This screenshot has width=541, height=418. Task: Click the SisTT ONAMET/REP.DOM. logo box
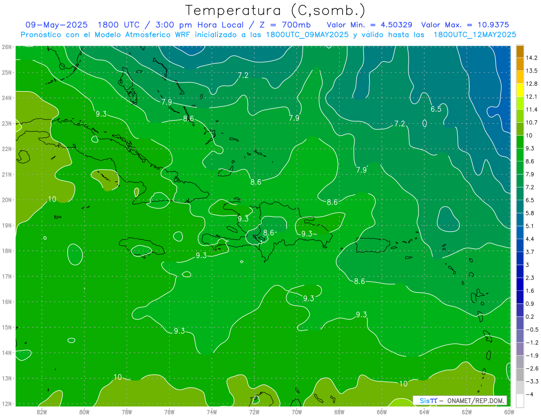(x=460, y=400)
